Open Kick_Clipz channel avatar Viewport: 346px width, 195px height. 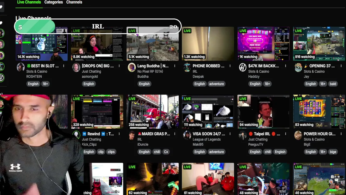77,135
